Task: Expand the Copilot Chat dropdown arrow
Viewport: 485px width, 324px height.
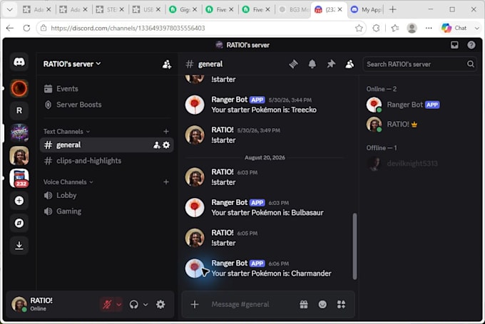Action: [476, 28]
